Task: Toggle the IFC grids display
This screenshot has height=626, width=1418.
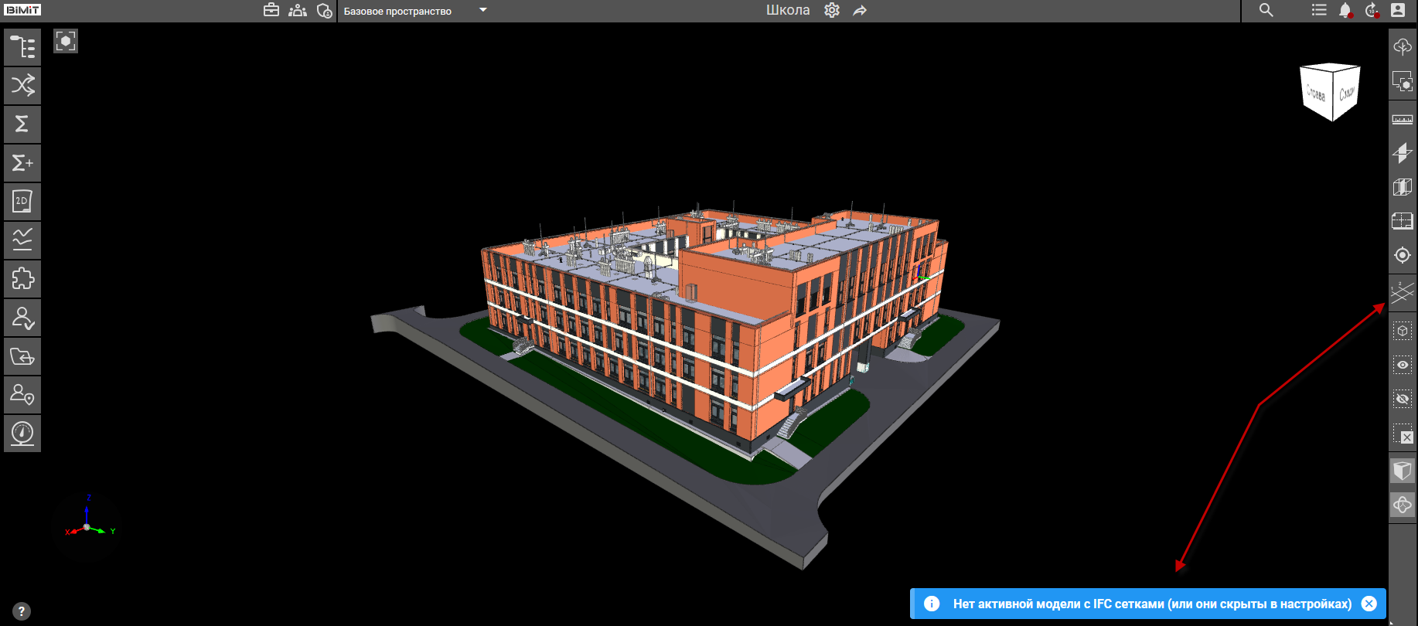Action: click(1403, 292)
